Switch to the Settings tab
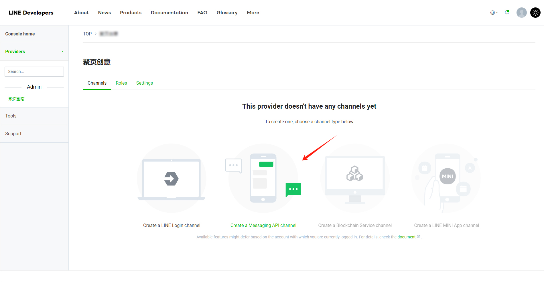The width and height of the screenshot is (544, 283). (145, 83)
